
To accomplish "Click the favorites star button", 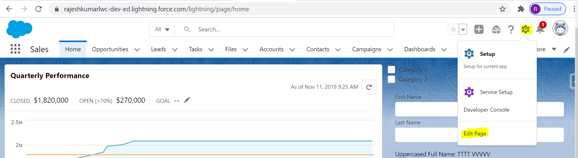I will pos(453,30).
